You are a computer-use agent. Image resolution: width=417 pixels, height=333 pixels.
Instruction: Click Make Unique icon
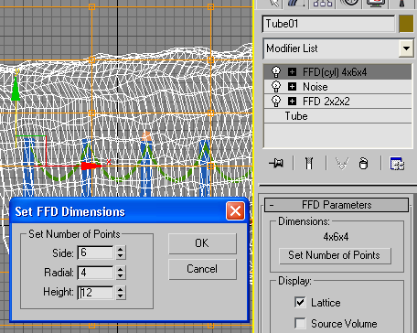(x=342, y=163)
